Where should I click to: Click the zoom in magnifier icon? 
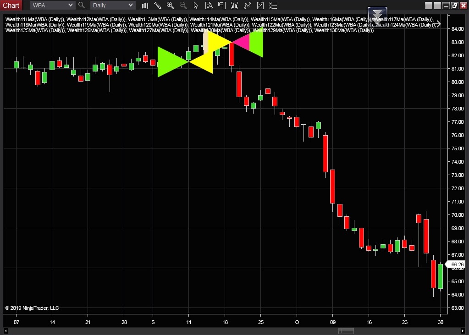(x=171, y=5)
